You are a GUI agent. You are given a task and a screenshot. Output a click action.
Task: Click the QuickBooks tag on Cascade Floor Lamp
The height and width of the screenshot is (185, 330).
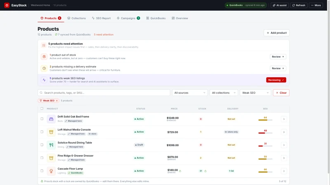click(x=75, y=173)
